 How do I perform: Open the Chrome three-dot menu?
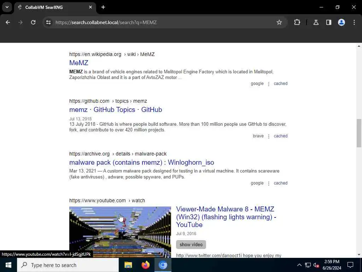(x=354, y=22)
